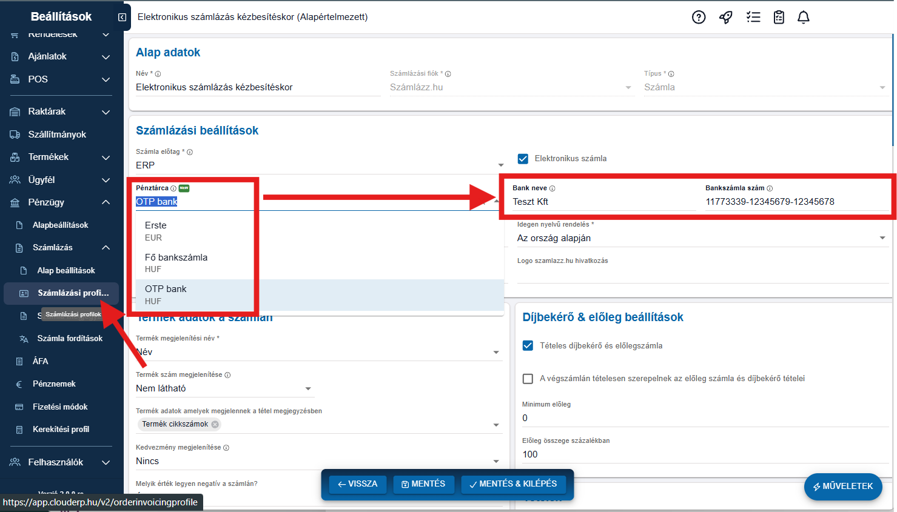
Task: Enable végszámlán tételesen szerepelnek checkbox
Action: 528,379
